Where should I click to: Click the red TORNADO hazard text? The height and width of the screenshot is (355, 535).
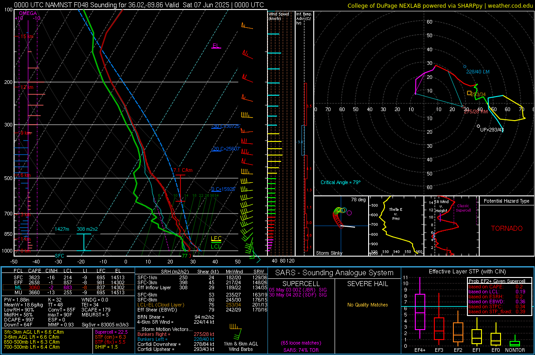click(507, 229)
